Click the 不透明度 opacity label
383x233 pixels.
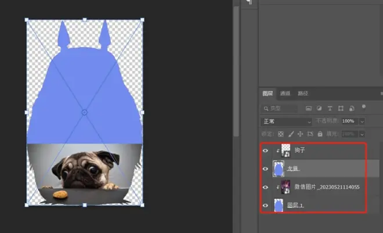coord(327,121)
